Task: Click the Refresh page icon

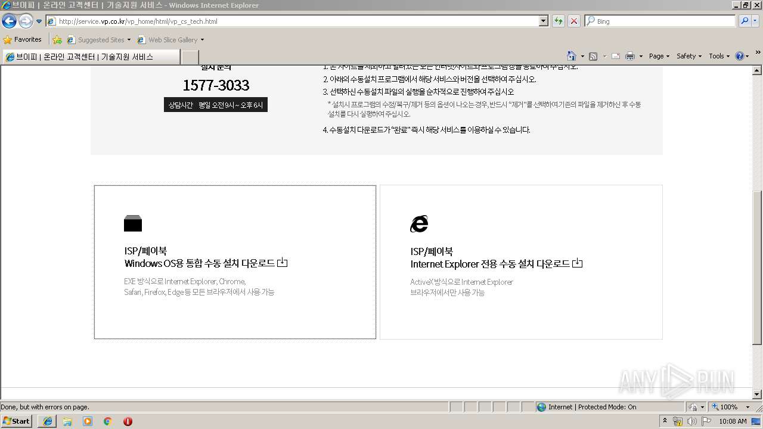Action: pyautogui.click(x=558, y=21)
